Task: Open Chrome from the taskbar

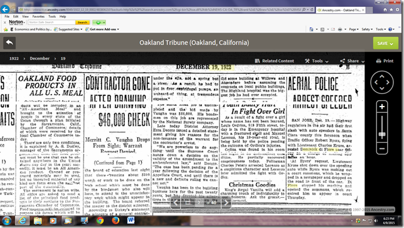Action: [100, 220]
